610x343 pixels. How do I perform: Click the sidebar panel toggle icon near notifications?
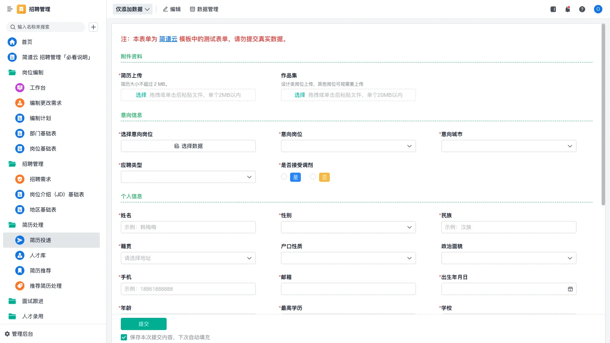pyautogui.click(x=552, y=9)
